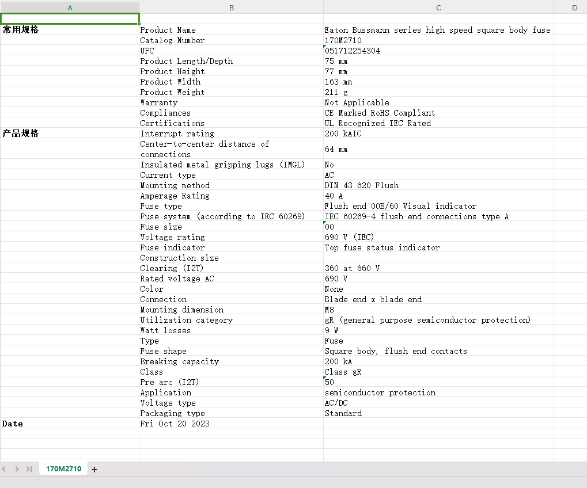Select the Fri Oct 20 2023 date cell
The height and width of the screenshot is (488, 587).
[x=232, y=424]
